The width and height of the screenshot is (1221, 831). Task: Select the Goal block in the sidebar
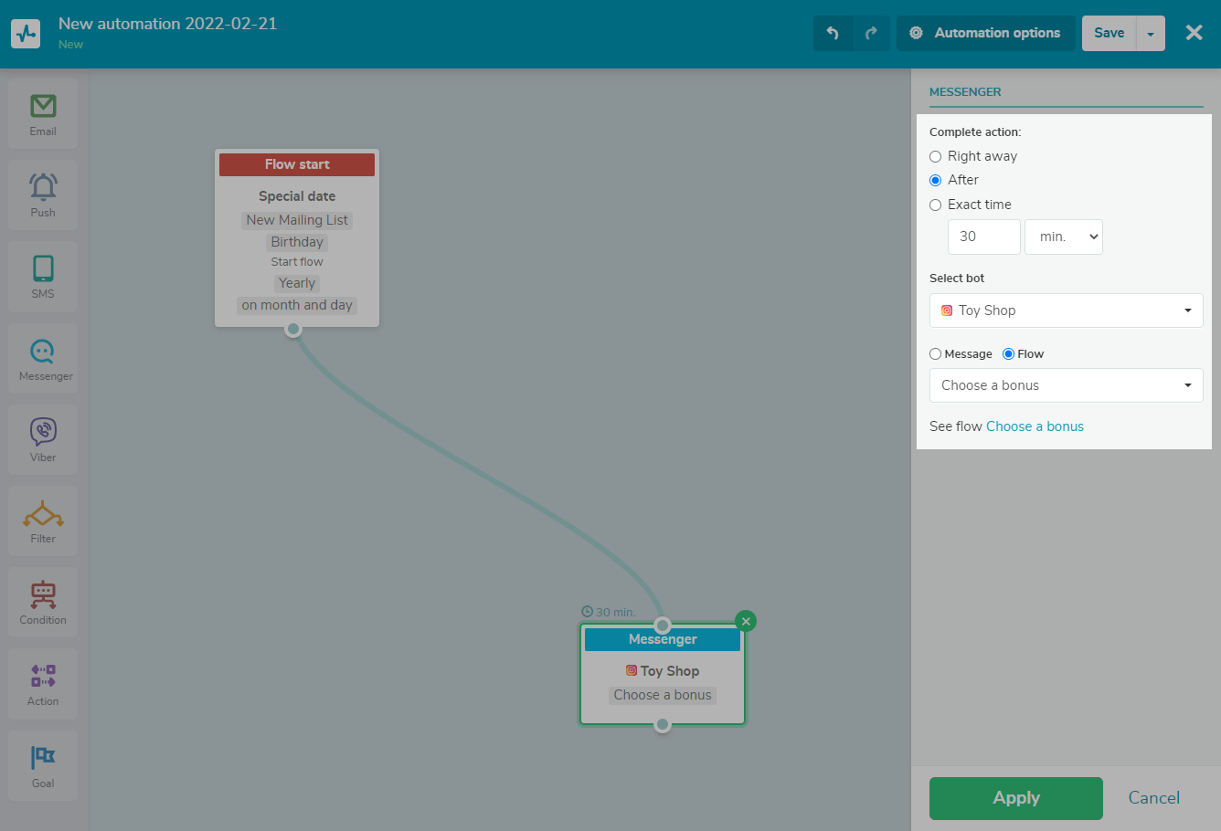[42, 763]
